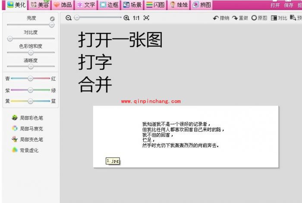Select the 局部马赛克 tool
The height and width of the screenshot is (203, 302).
[27, 128]
